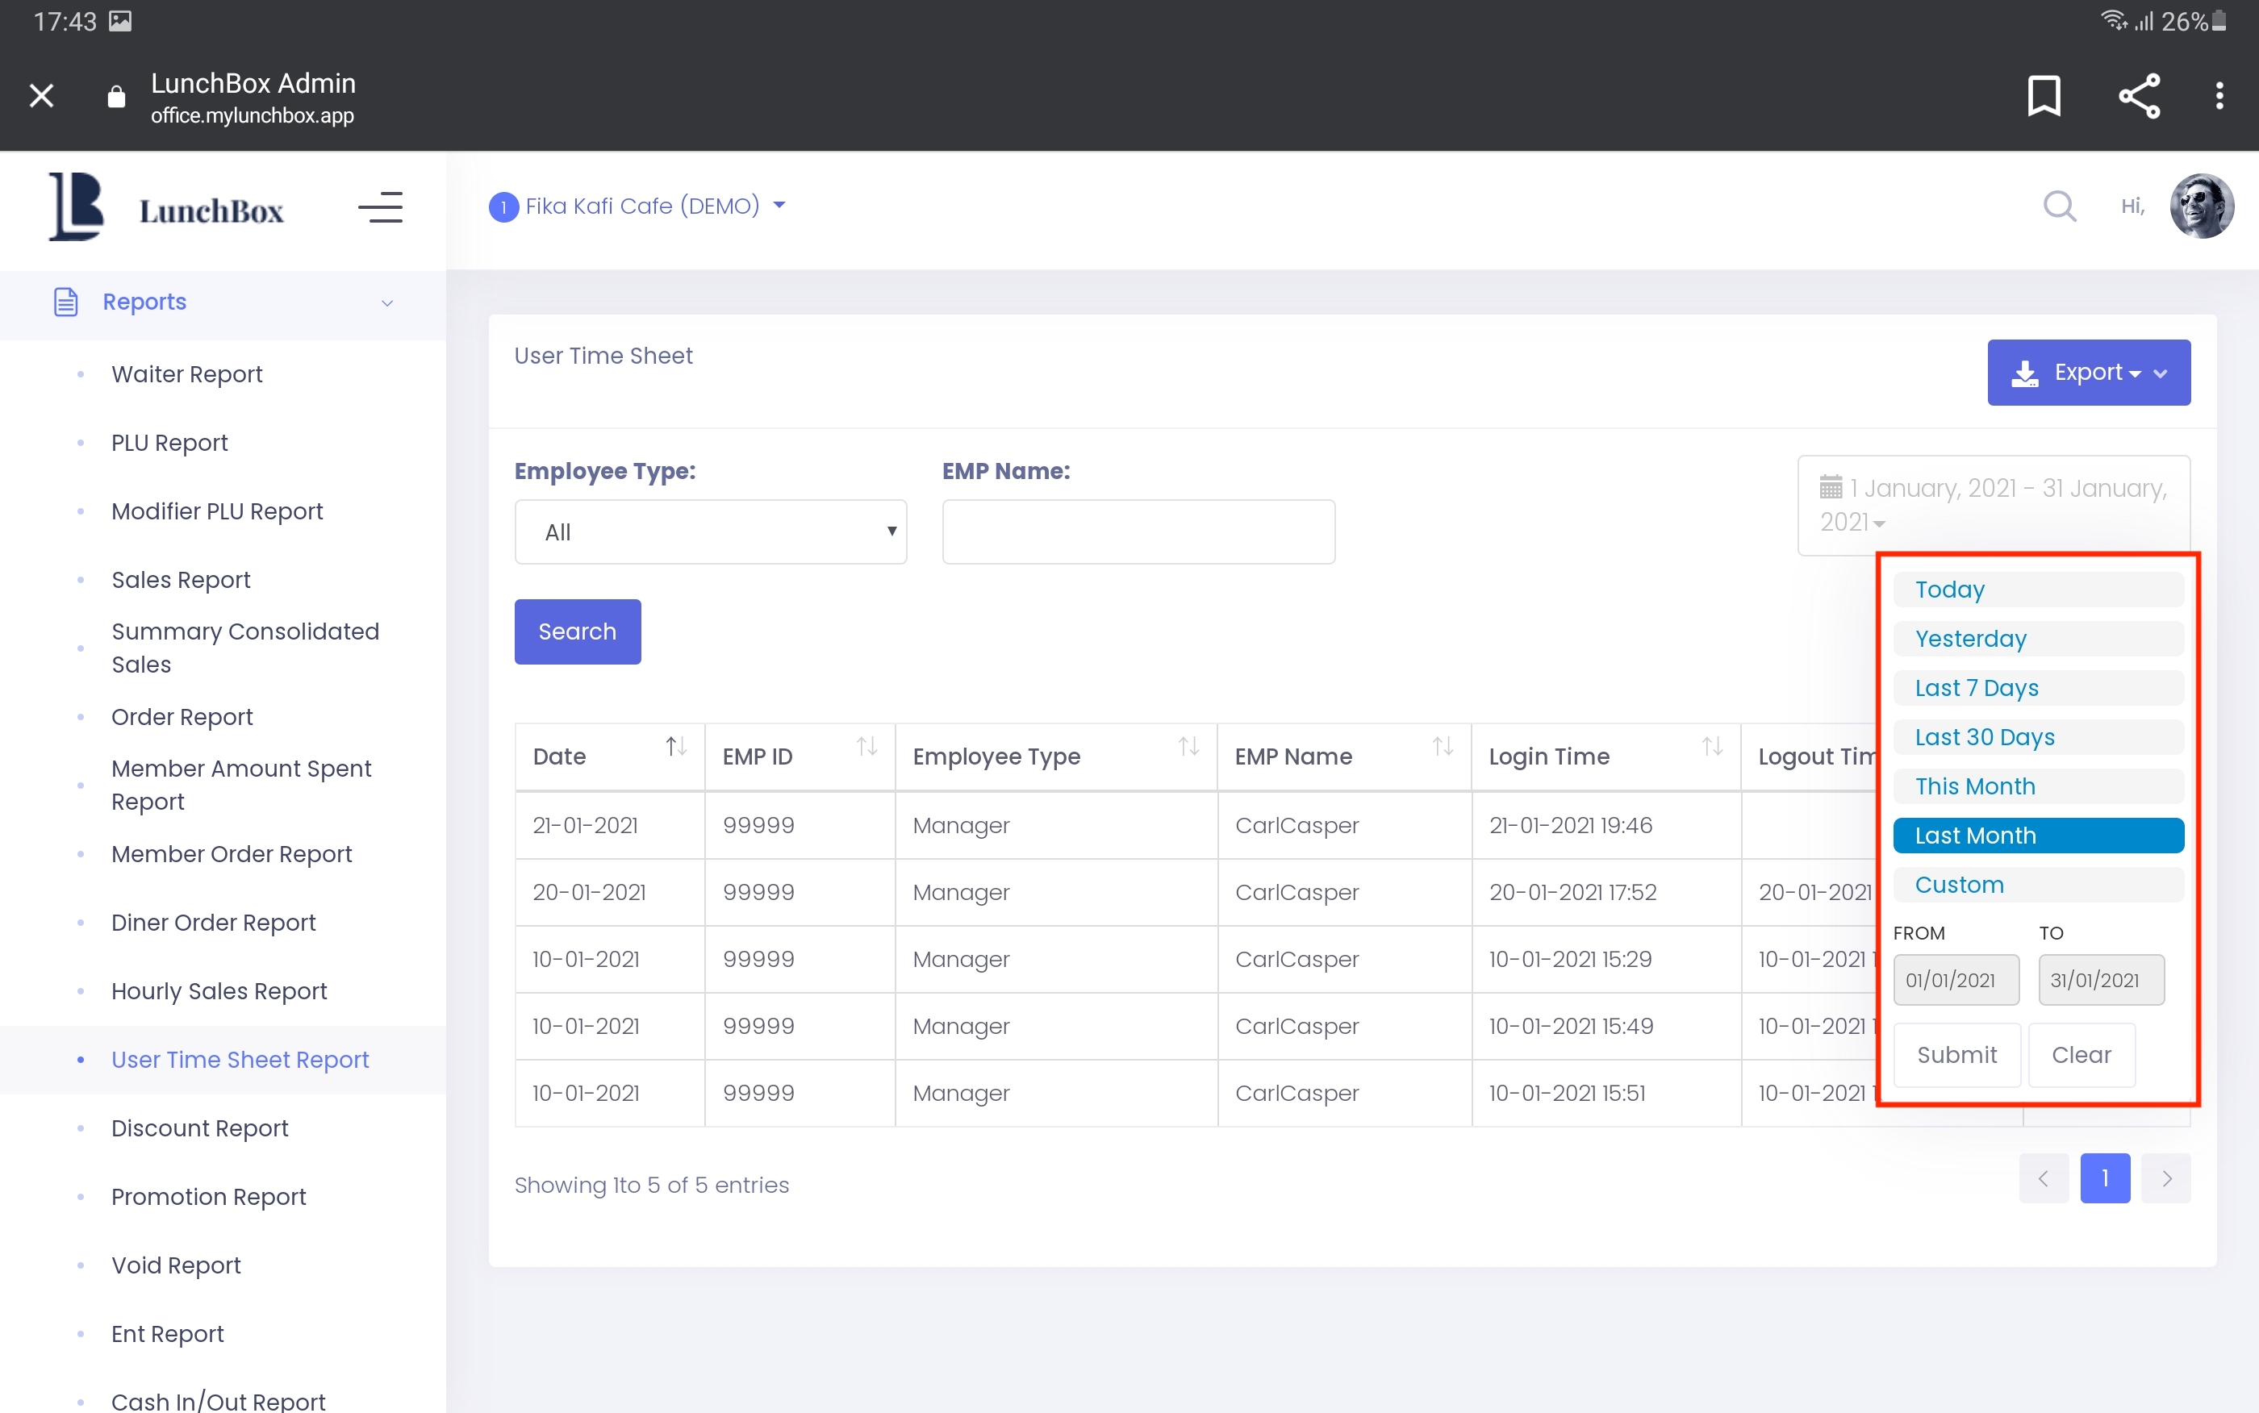
Task: Click the EMP Name text field
Action: point(1138,531)
